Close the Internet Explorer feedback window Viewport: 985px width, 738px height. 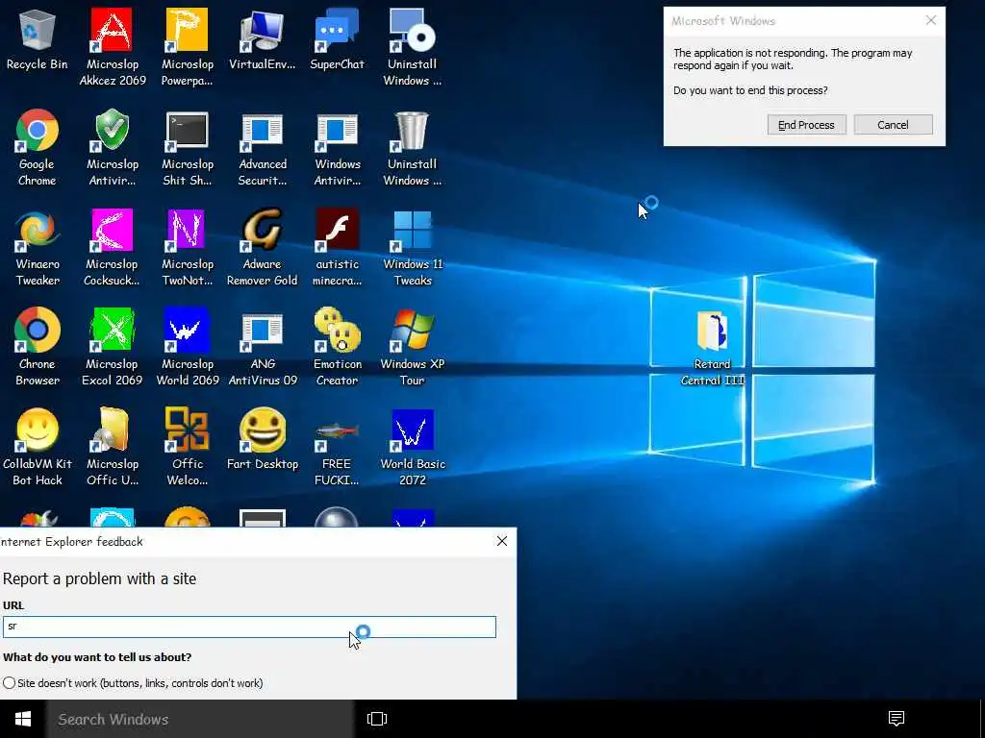[502, 541]
